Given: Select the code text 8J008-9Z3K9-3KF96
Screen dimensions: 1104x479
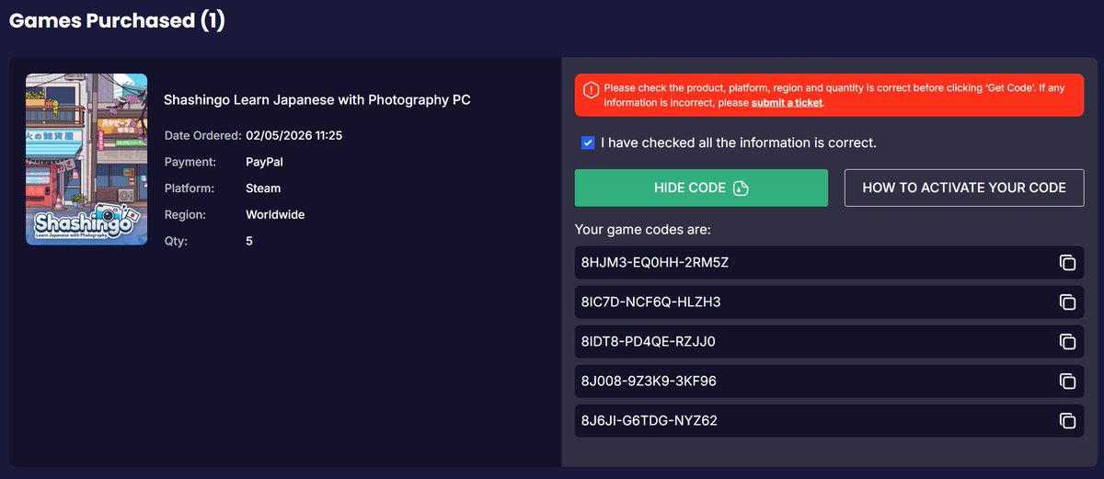Looking at the screenshot, I should (x=649, y=382).
